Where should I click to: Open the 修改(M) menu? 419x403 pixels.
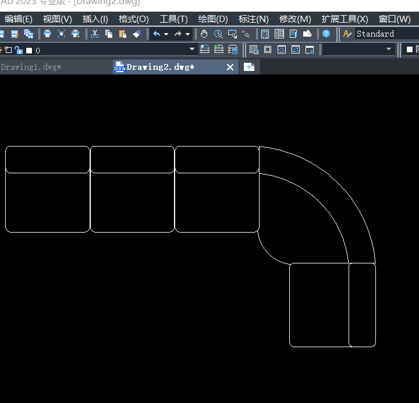pyautogui.click(x=295, y=19)
